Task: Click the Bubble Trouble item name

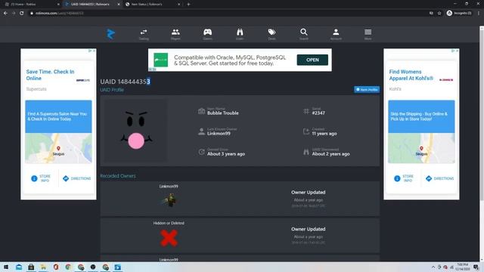Action: coord(222,113)
